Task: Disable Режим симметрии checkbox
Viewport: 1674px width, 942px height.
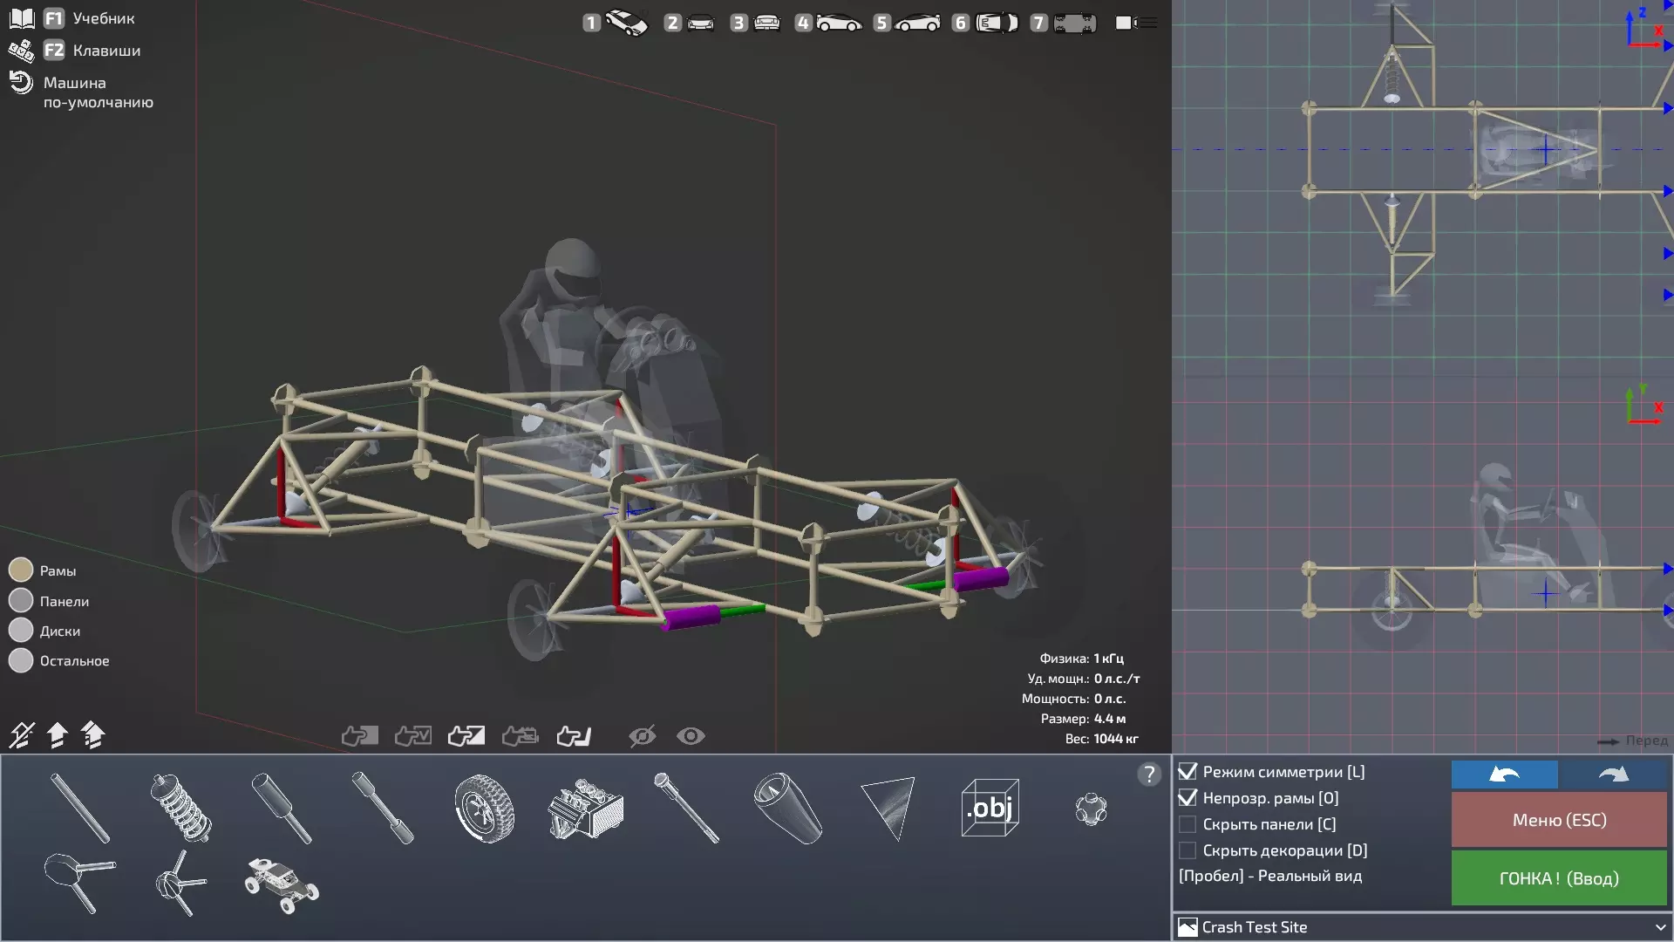Action: click(1187, 772)
